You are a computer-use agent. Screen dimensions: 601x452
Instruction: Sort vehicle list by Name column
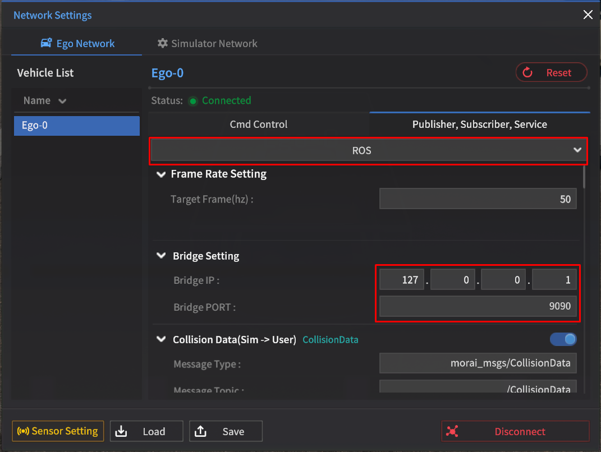[x=45, y=100]
